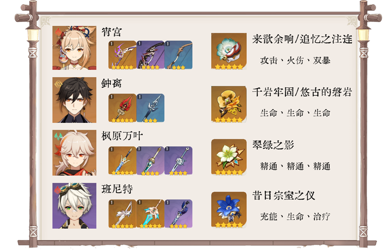Choose Bennett's four-star dark sword icon
This screenshot has width=391, height=251.
[179, 214]
